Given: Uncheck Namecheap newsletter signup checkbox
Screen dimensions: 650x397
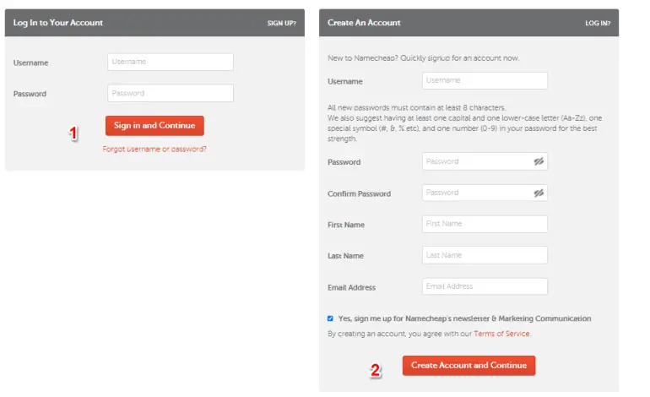Looking at the screenshot, I should 330,318.
